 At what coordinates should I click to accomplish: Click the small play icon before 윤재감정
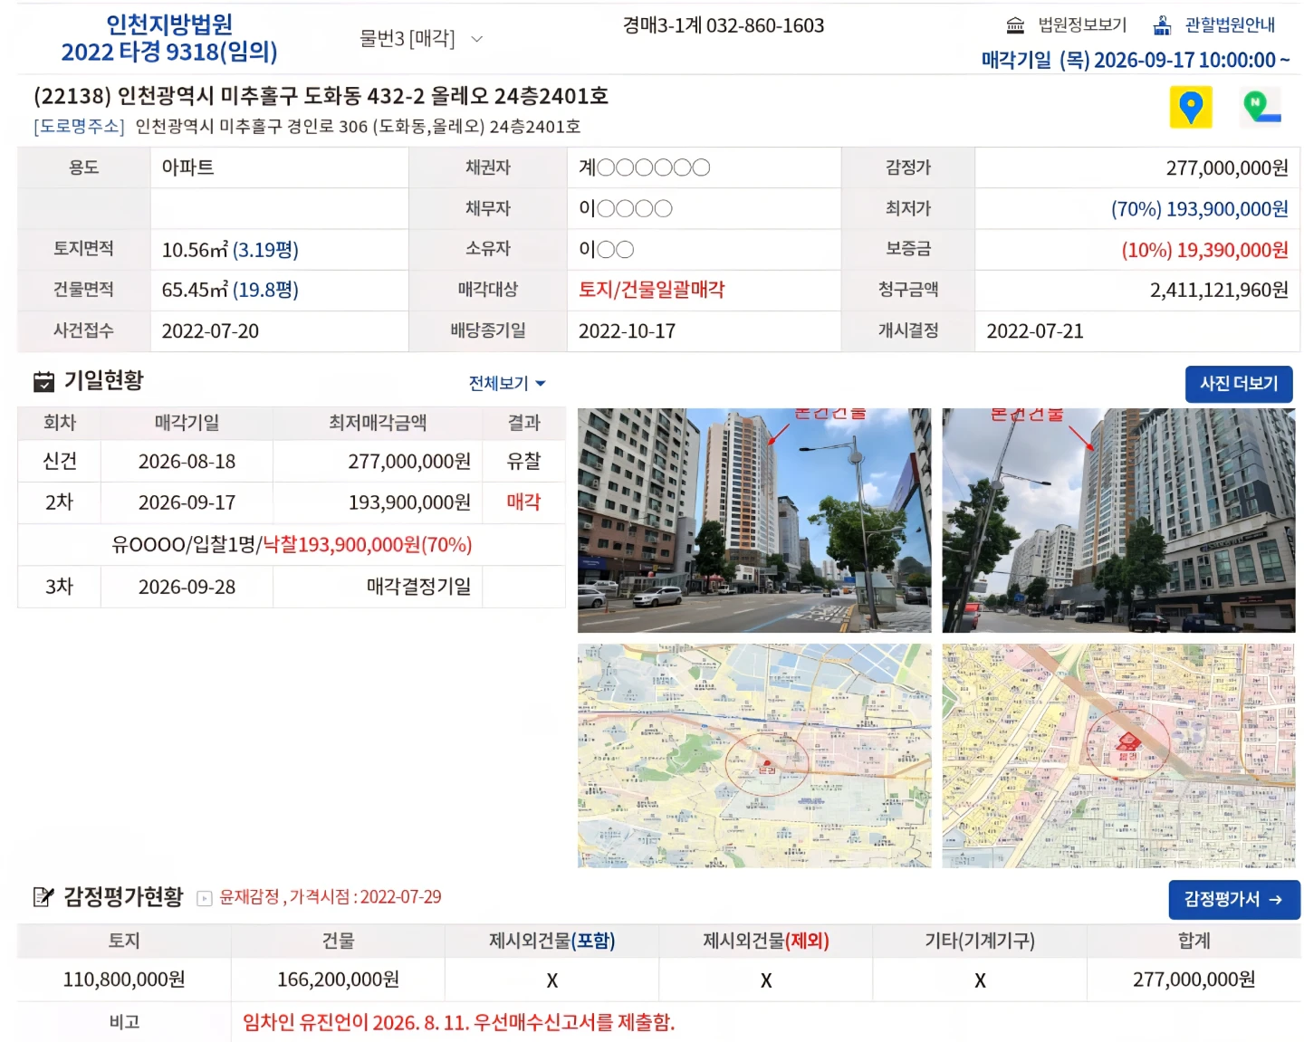205,898
